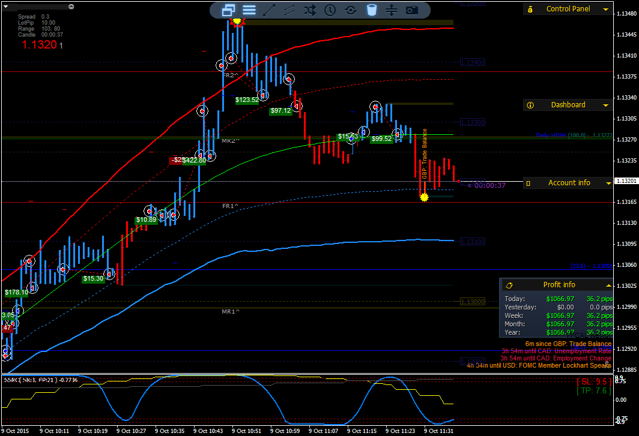Click the CAD: Employment Change news line

click(556, 358)
